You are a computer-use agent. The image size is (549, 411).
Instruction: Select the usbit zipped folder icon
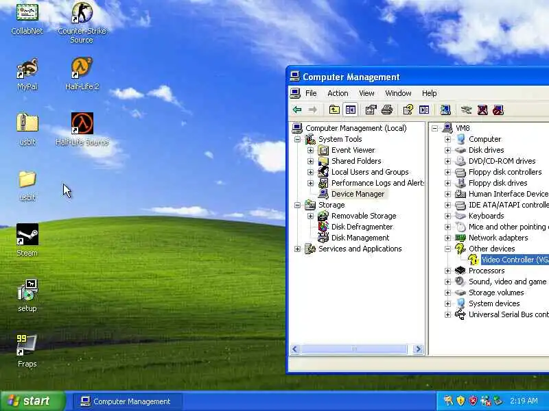tap(27, 128)
